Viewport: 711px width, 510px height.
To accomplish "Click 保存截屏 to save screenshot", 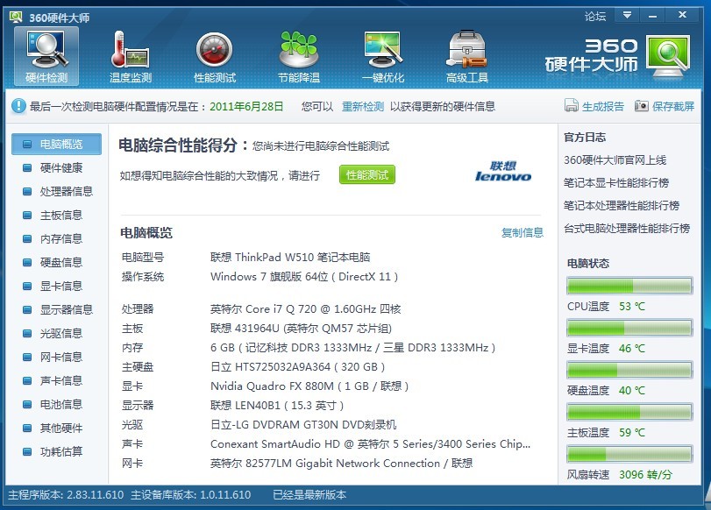I will (673, 107).
